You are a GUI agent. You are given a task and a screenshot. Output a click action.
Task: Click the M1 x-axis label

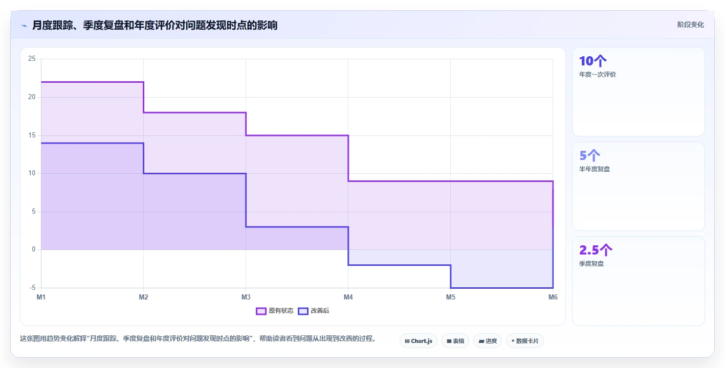[41, 297]
